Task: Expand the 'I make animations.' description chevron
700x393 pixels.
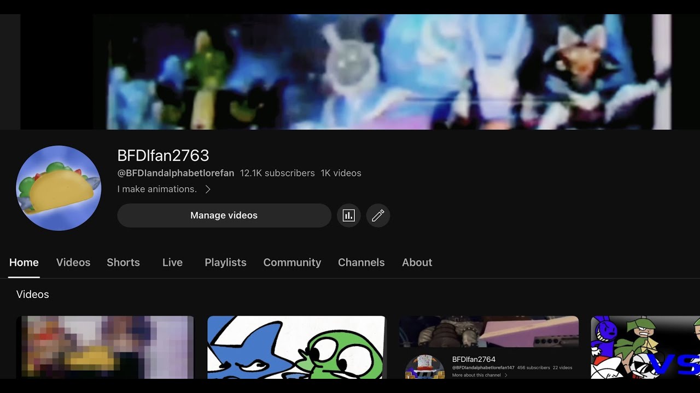Action: click(x=208, y=189)
